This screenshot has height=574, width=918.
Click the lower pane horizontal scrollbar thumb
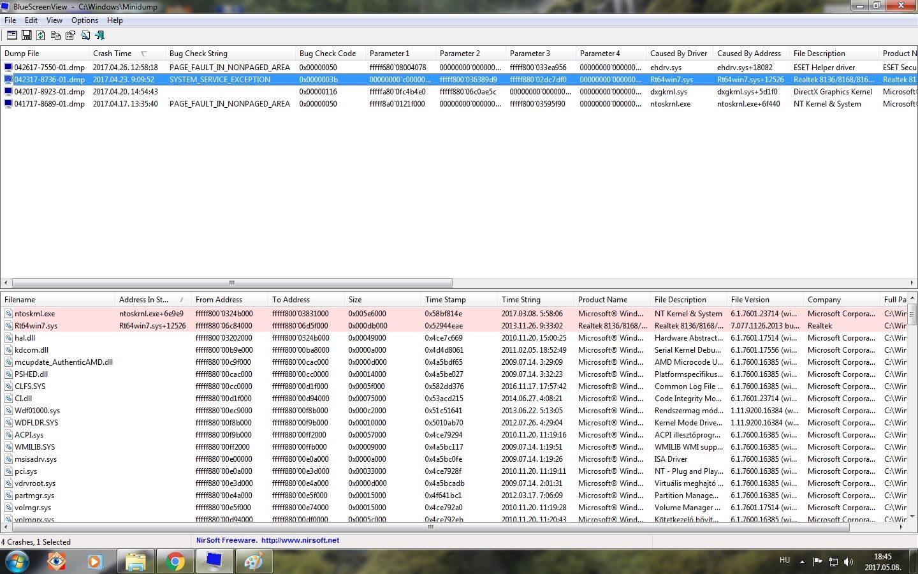click(x=431, y=527)
